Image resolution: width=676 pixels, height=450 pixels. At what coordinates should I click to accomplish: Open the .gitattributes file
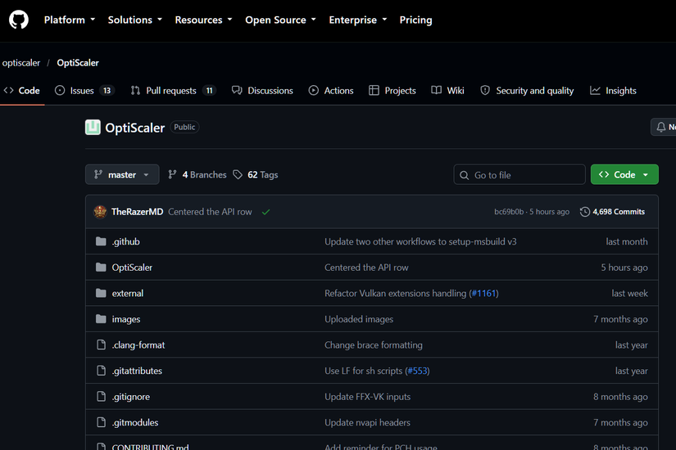[137, 371]
